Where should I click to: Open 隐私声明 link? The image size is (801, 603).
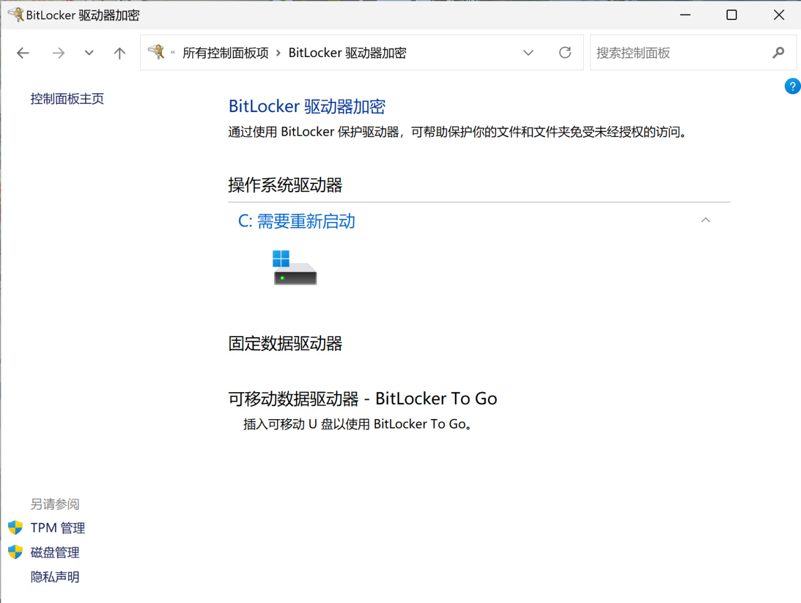pyautogui.click(x=55, y=577)
